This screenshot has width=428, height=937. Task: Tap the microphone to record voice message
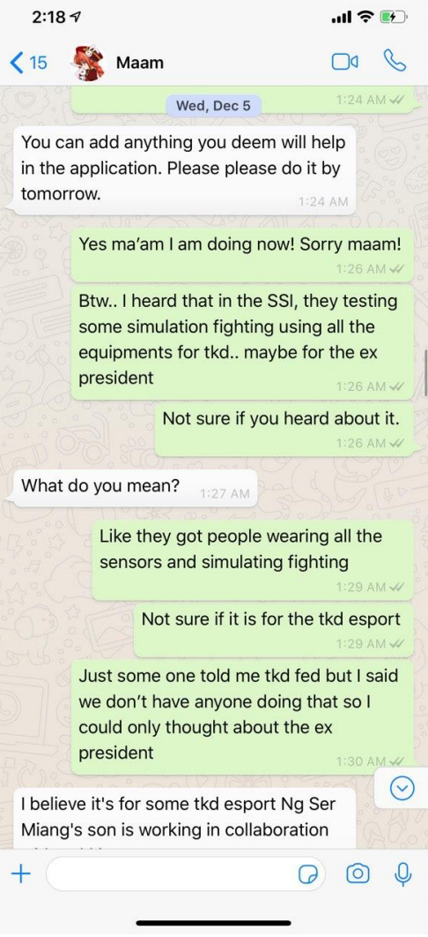point(403,873)
